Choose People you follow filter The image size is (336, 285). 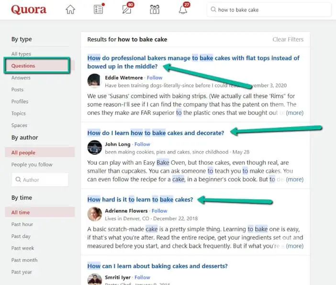tap(32, 164)
